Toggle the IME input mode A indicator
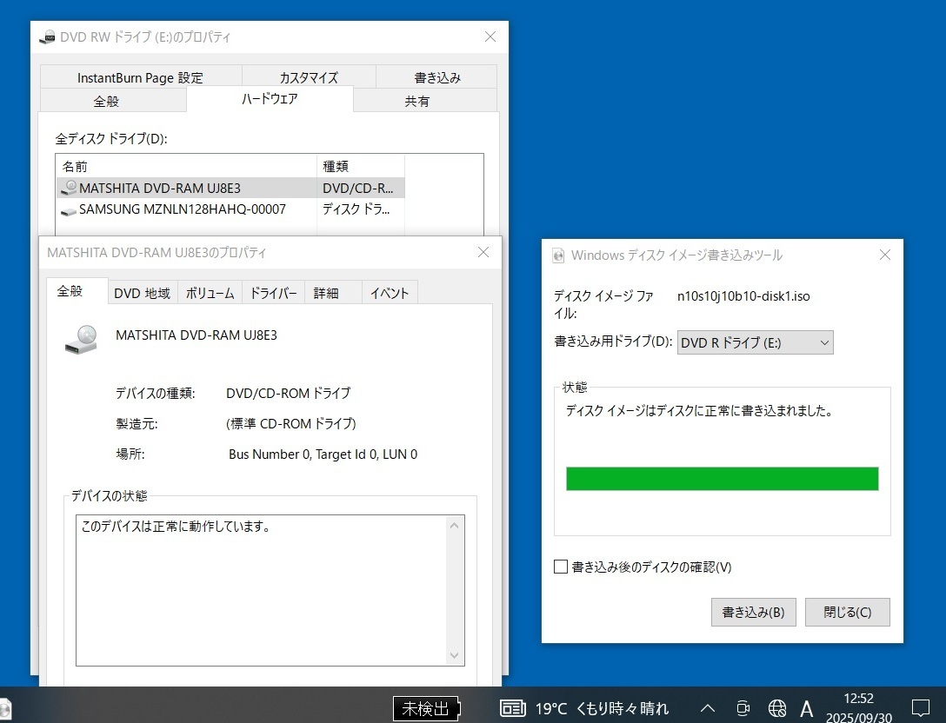The width and height of the screenshot is (946, 723). pos(807,708)
